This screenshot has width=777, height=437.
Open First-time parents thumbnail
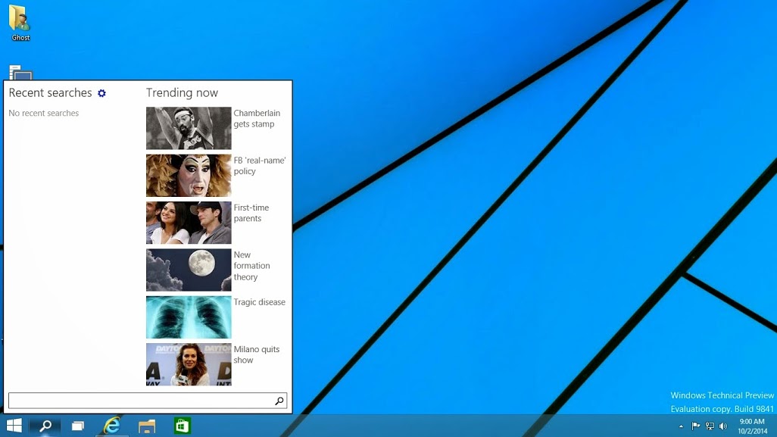pyautogui.click(x=189, y=223)
